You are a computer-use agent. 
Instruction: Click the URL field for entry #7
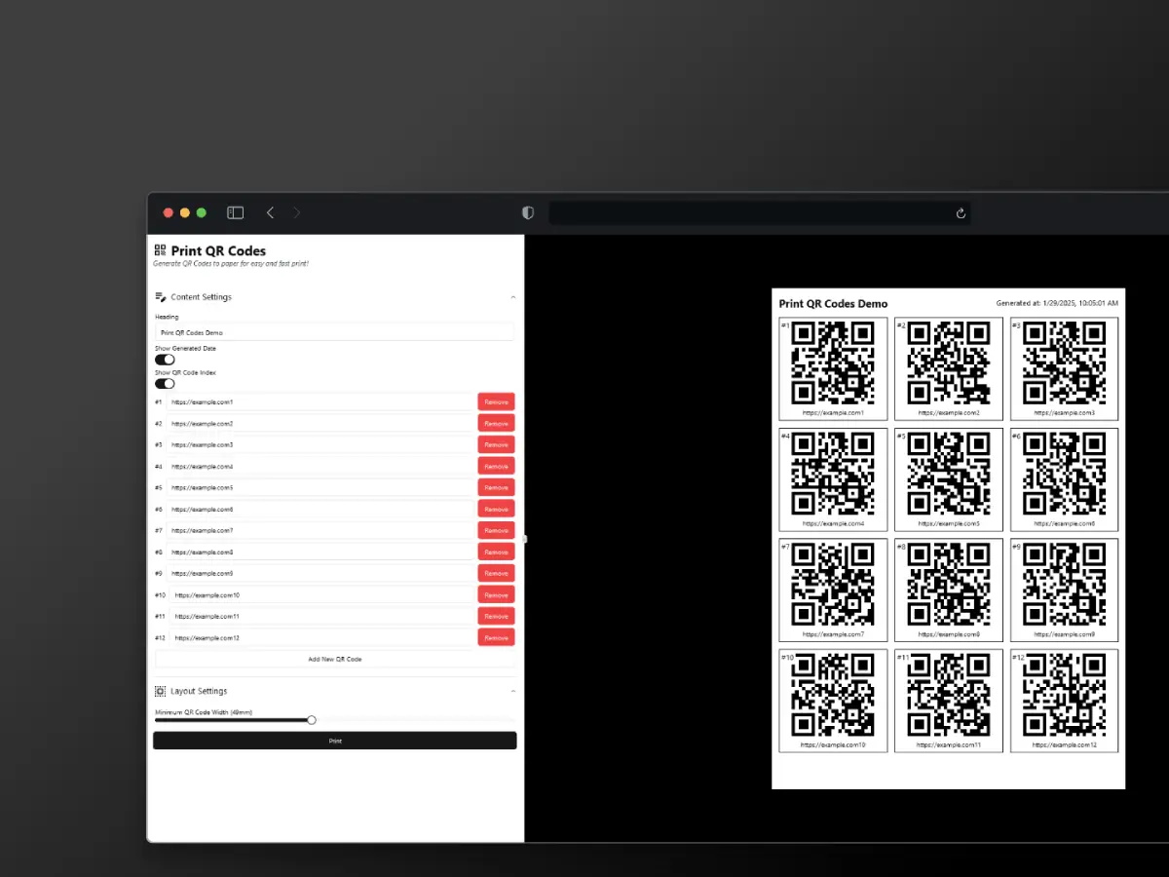point(320,531)
